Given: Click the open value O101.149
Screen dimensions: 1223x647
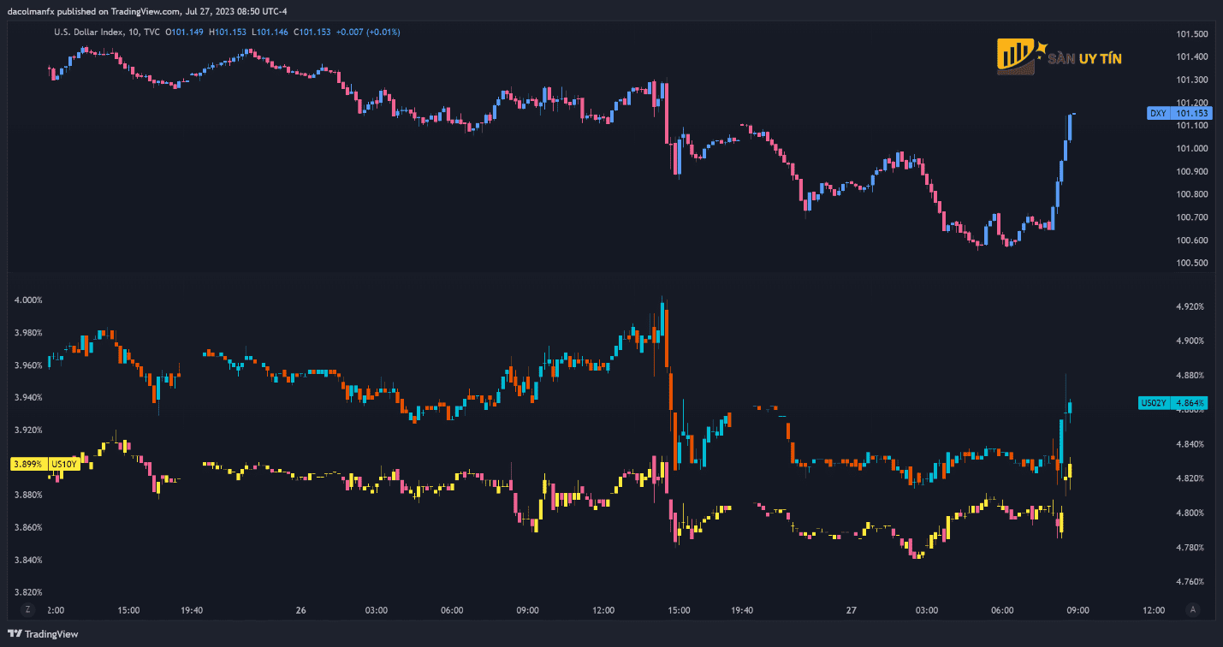Looking at the screenshot, I should click(185, 32).
